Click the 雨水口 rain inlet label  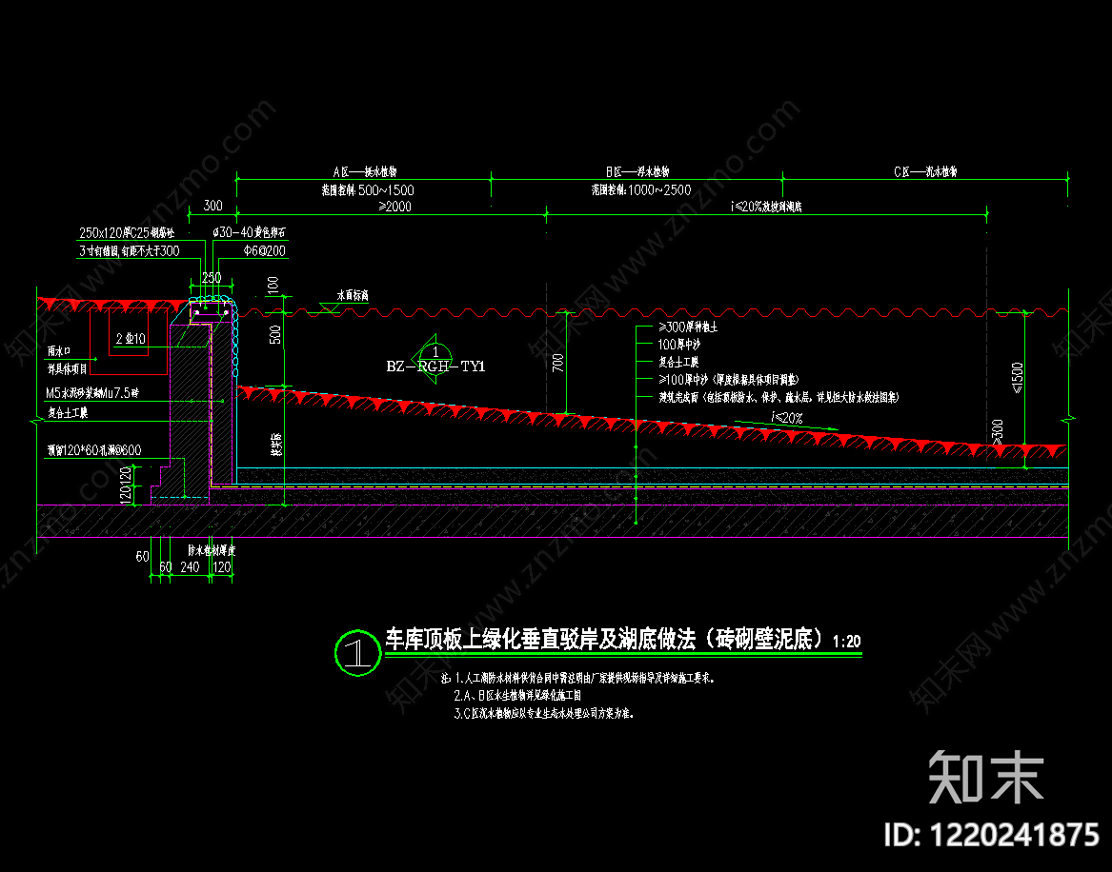click(59, 351)
